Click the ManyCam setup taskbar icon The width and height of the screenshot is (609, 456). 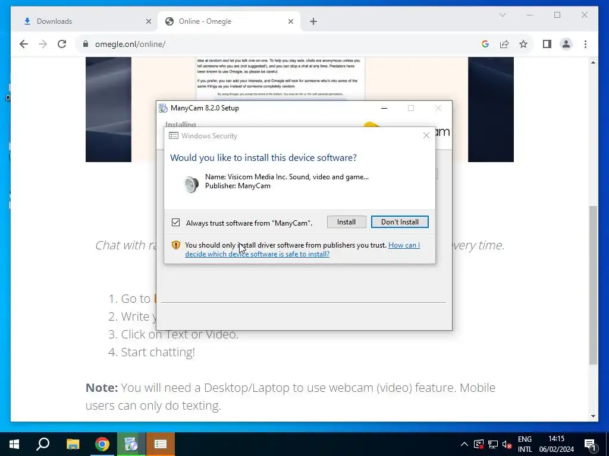(131, 444)
